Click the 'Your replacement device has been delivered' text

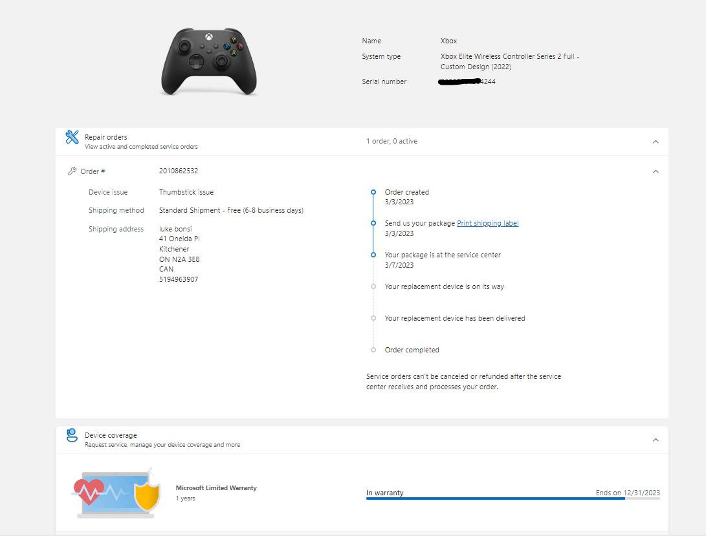click(x=455, y=318)
